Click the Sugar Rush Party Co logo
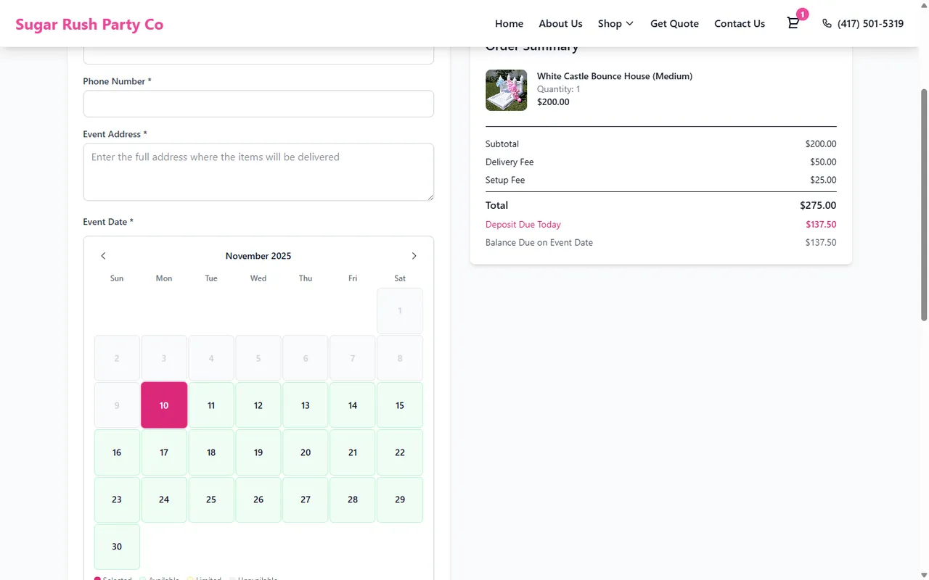 coord(89,24)
